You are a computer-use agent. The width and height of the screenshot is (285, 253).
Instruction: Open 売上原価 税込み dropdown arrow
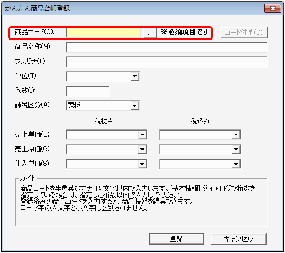coord(236,150)
